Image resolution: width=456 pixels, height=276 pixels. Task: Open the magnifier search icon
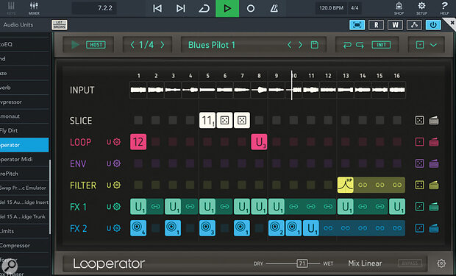pyautogui.click(x=10, y=266)
